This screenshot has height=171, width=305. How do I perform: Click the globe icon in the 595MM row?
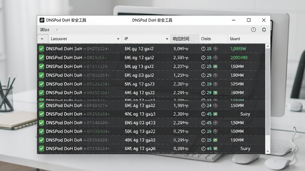(215, 84)
